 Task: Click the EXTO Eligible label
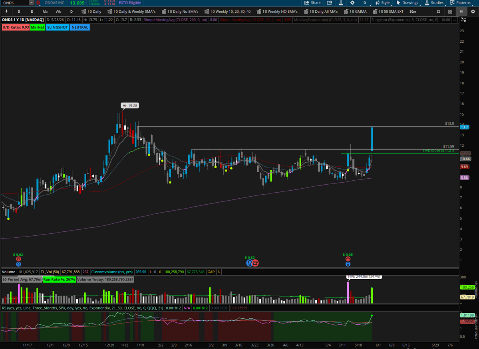(x=130, y=3)
